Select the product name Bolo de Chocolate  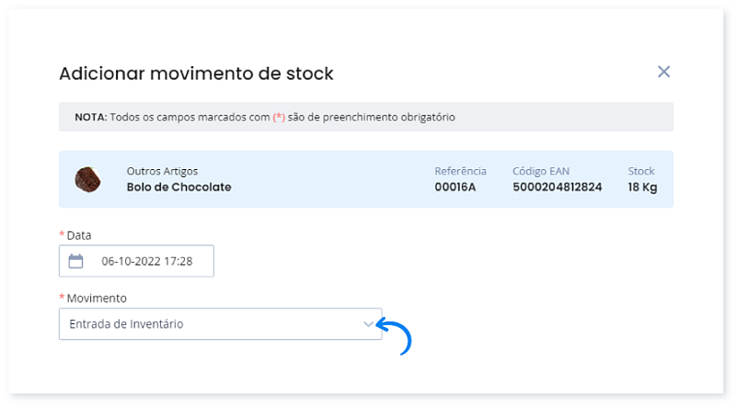(x=178, y=187)
